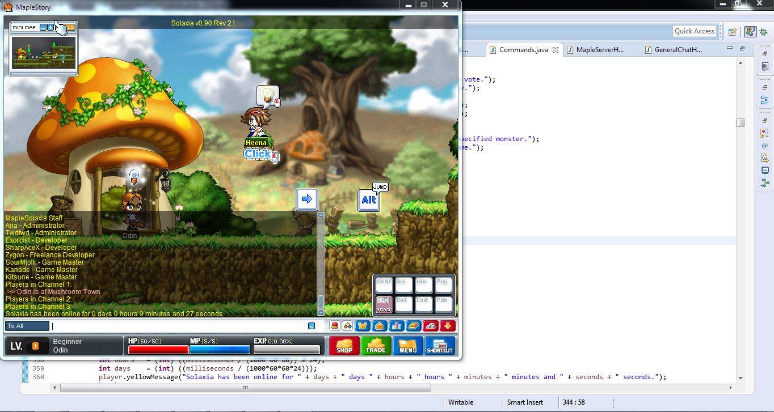Image resolution: width=774 pixels, height=412 pixels.
Task: Switch to the Commands.java tab in Eclipse
Action: click(x=523, y=50)
